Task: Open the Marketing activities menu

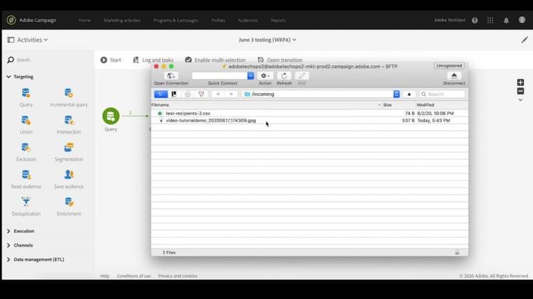Action: pyautogui.click(x=122, y=21)
